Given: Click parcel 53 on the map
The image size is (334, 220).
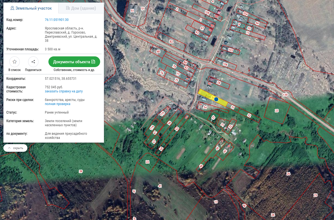Looking at the screenshot, I should pos(177,129).
